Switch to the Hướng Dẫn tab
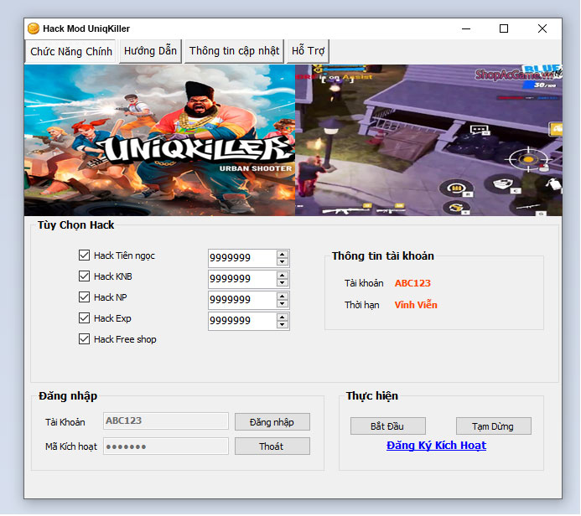 [150, 51]
